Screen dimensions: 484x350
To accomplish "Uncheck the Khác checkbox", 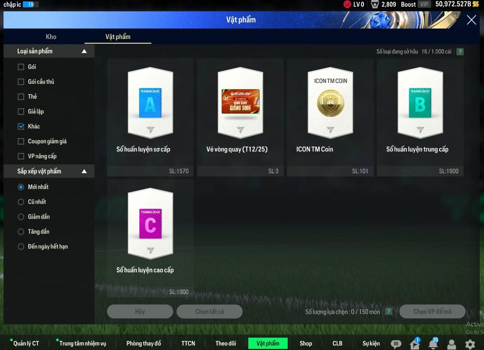I will [x=21, y=127].
